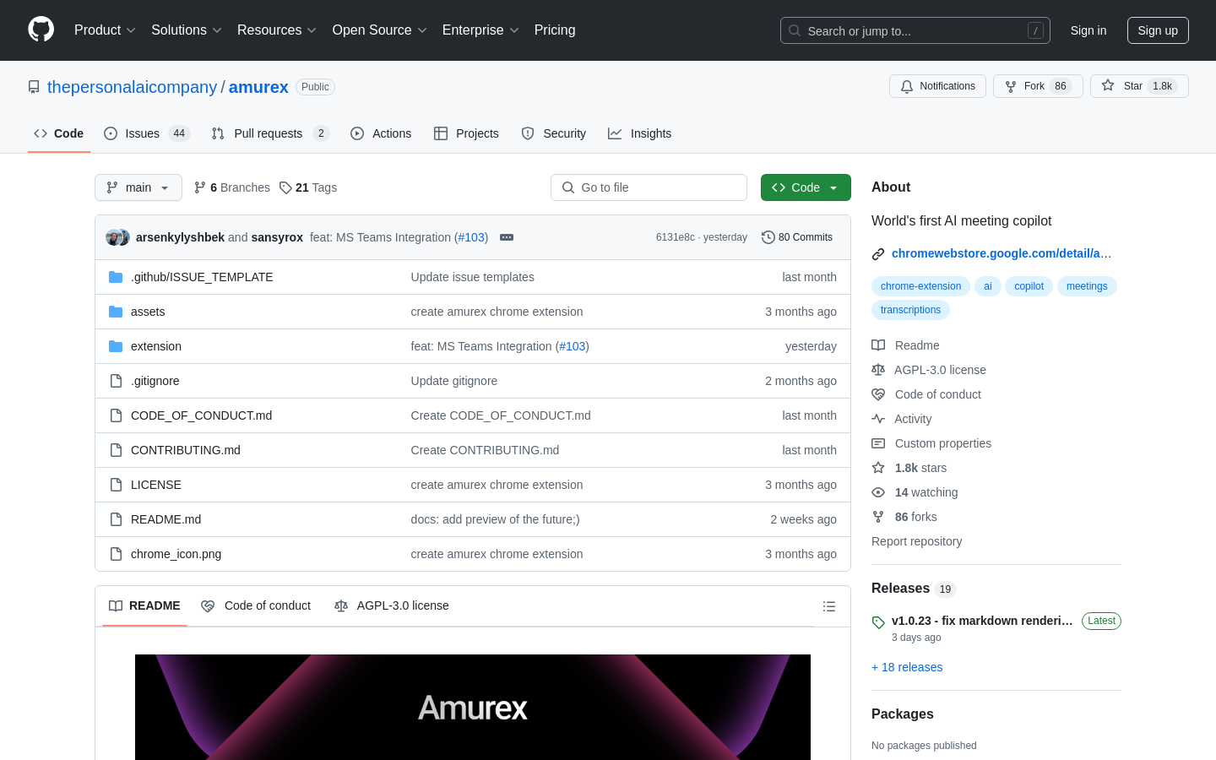Viewport: 1216px width, 760px height.
Task: Click Report repository link
Action: click(x=916, y=541)
